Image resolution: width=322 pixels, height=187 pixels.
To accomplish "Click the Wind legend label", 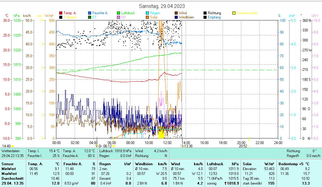I will pyautogui.click(x=183, y=13).
